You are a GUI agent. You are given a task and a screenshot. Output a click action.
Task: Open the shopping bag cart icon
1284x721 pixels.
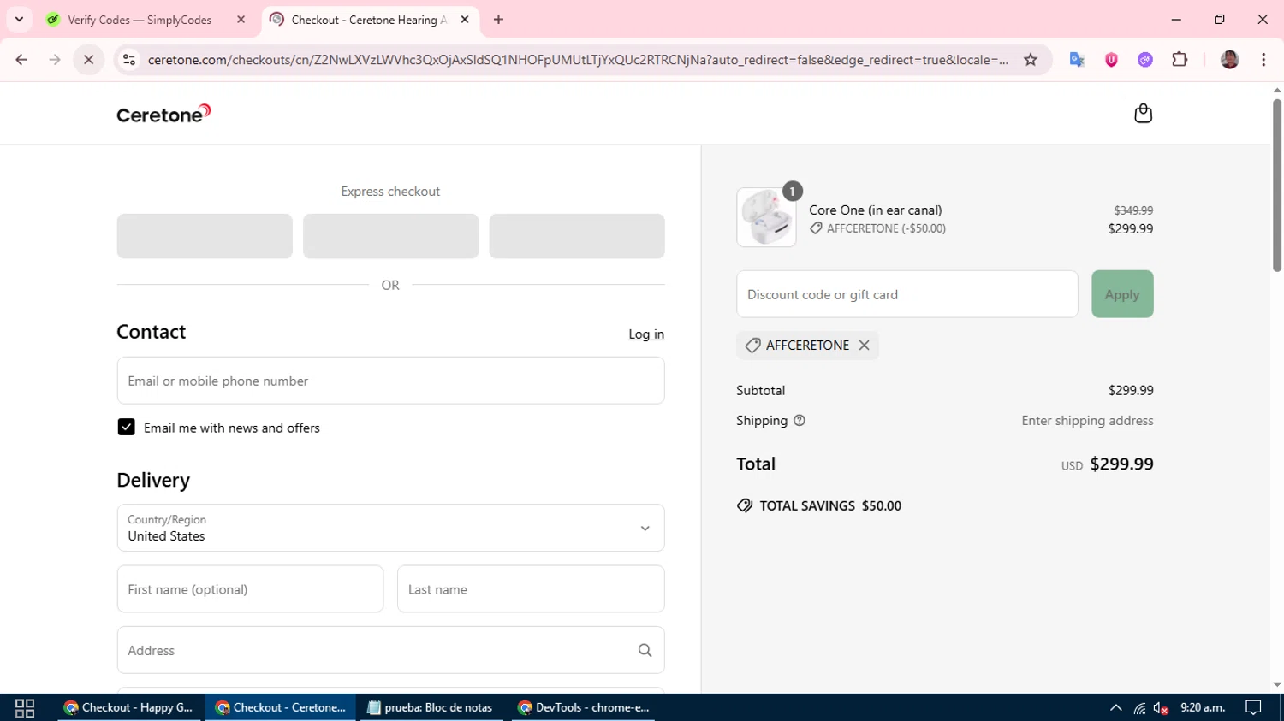tap(1143, 114)
